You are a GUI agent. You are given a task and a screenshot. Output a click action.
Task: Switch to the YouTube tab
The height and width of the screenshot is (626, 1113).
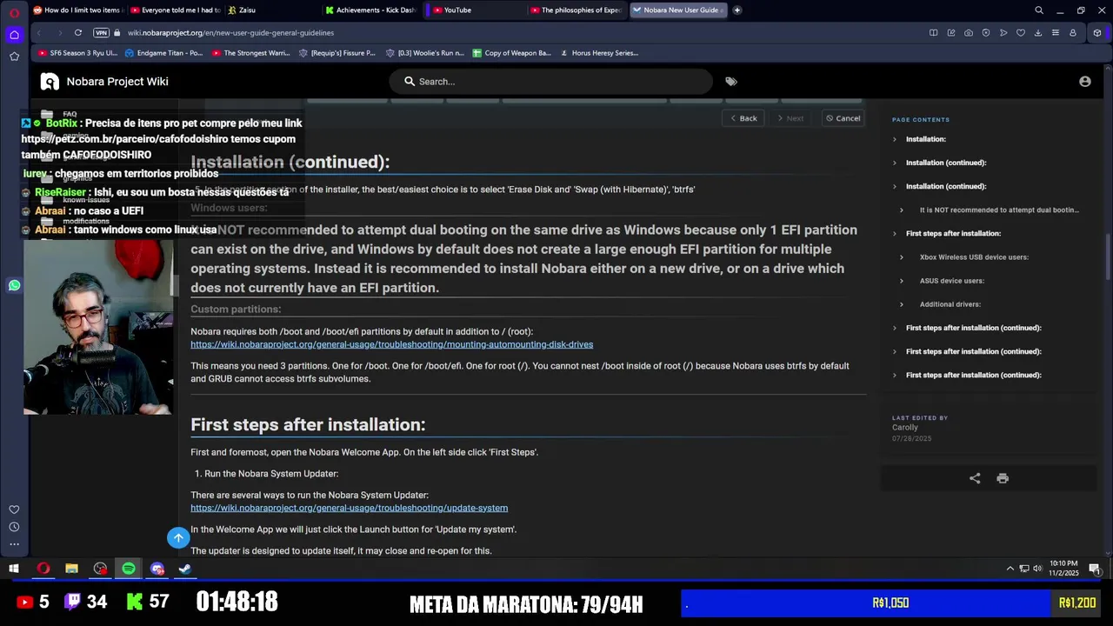474,10
